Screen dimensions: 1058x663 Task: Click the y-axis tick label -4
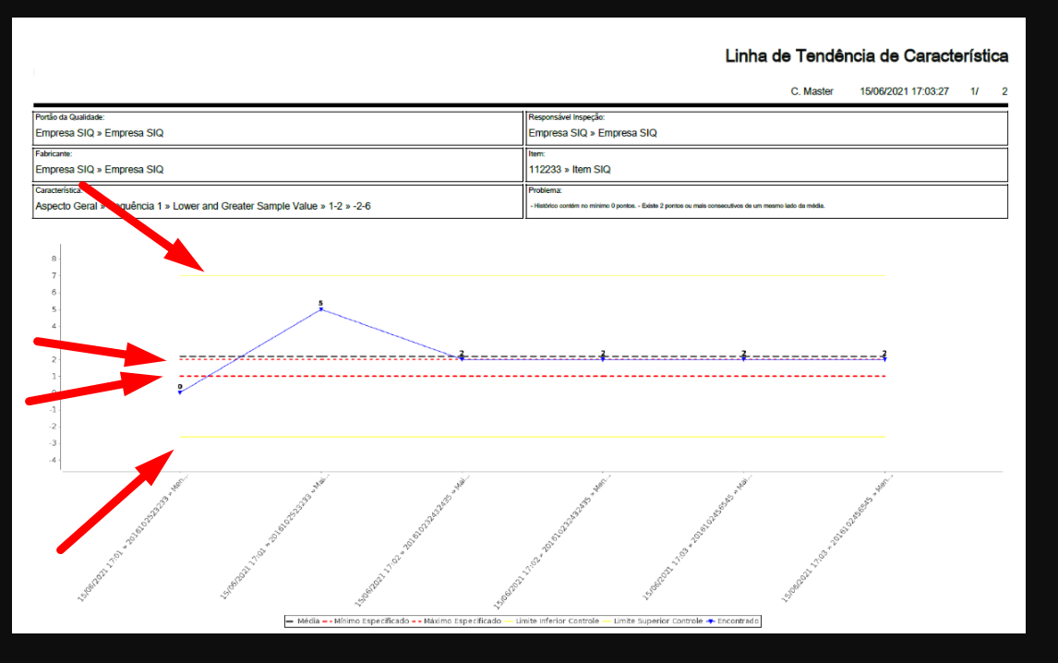click(53, 460)
